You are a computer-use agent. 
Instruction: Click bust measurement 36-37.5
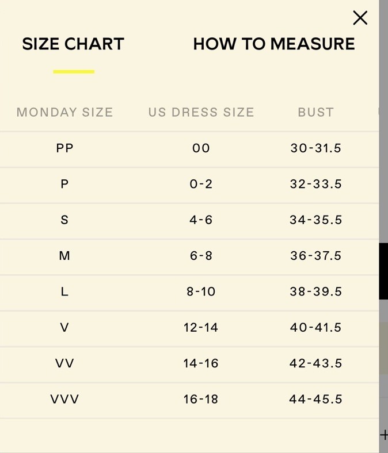click(x=316, y=256)
